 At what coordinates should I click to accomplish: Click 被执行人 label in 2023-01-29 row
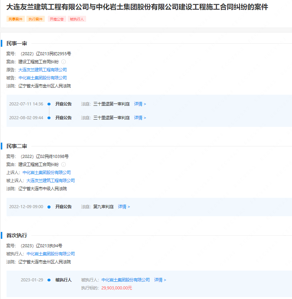[x=64, y=280]
